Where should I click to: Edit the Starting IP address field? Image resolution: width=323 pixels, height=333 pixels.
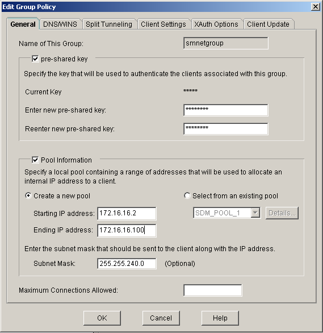[x=127, y=214]
